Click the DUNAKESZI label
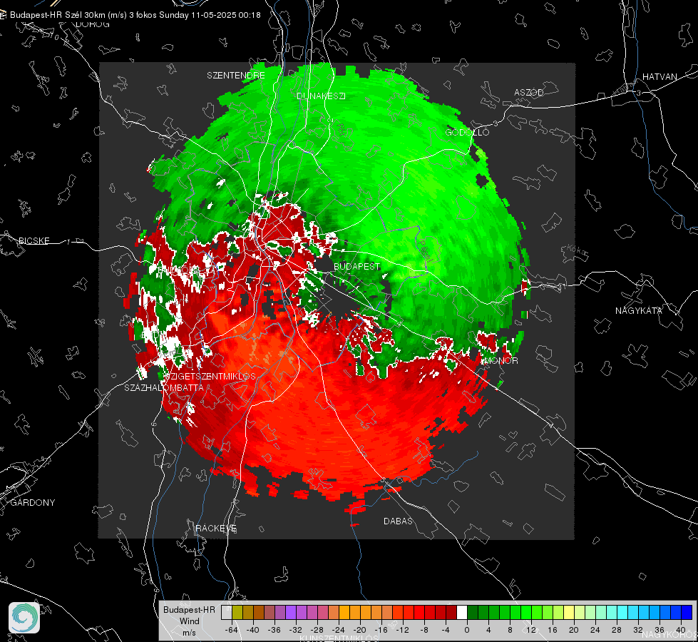The height and width of the screenshot is (642, 698). pyautogui.click(x=321, y=96)
